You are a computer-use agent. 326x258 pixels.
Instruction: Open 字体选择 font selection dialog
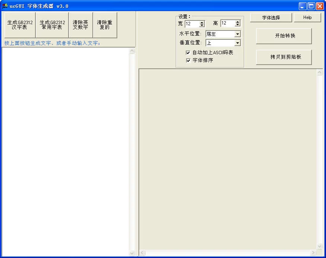click(271, 17)
